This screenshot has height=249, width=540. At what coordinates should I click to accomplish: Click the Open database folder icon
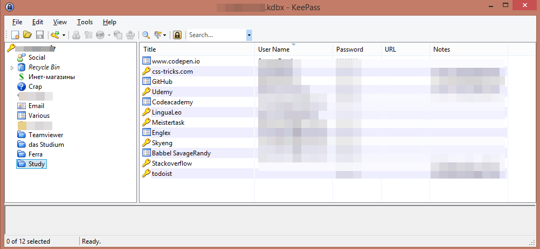28,35
